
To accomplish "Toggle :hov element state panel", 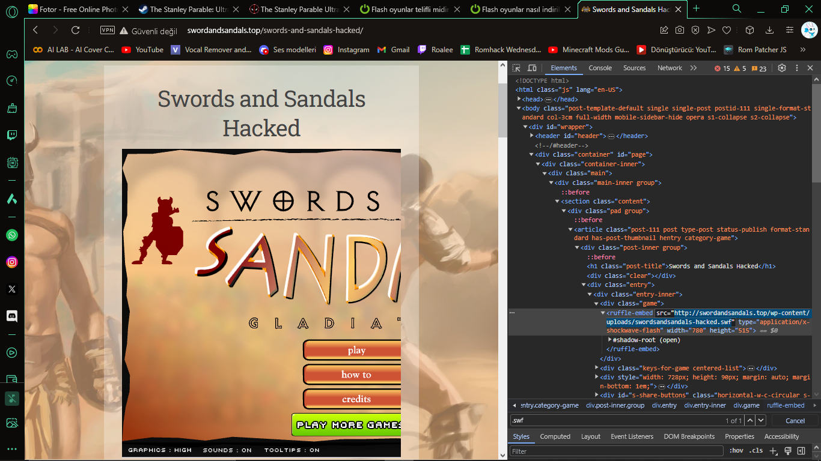I will pos(736,451).
